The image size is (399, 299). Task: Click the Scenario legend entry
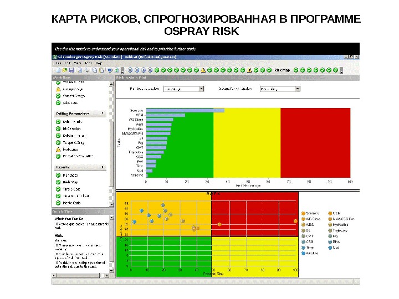point(310,213)
